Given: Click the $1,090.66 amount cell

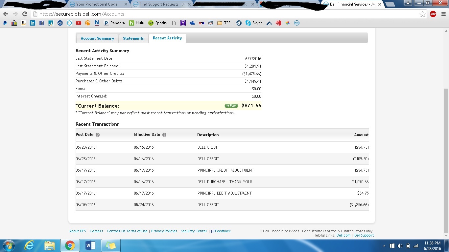Looking at the screenshot, I should pyautogui.click(x=360, y=182).
